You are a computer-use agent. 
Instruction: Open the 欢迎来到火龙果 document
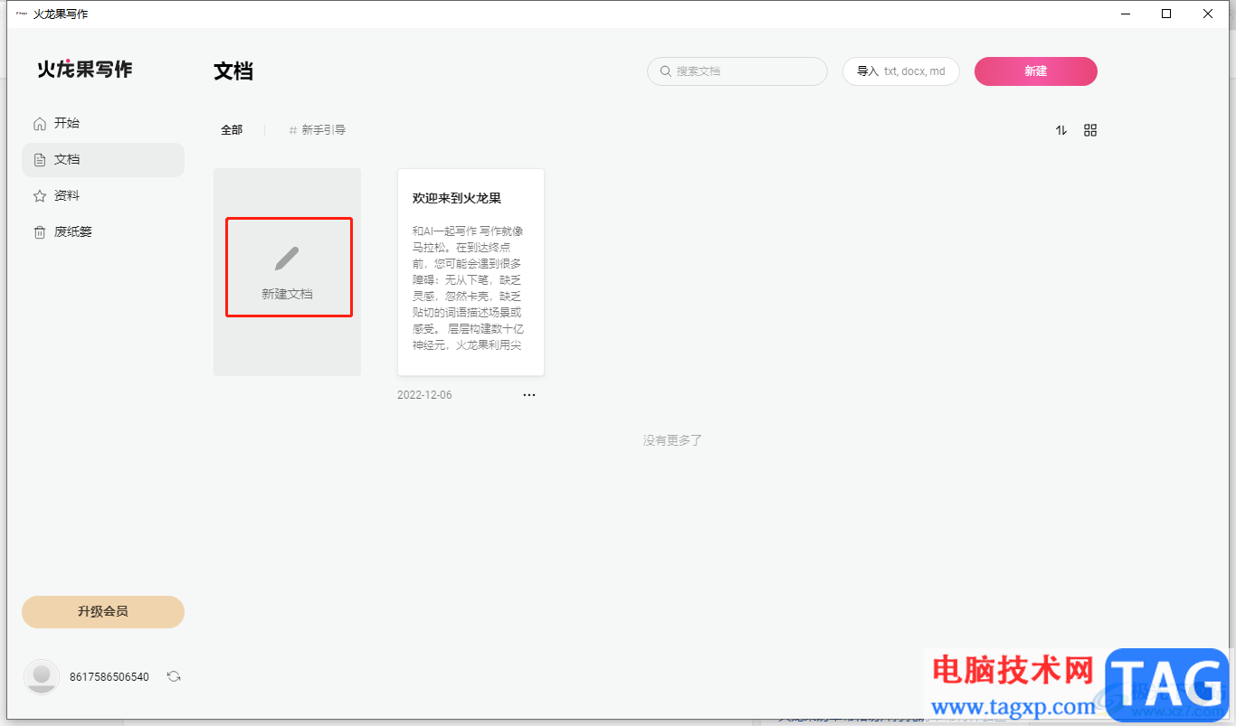click(471, 272)
